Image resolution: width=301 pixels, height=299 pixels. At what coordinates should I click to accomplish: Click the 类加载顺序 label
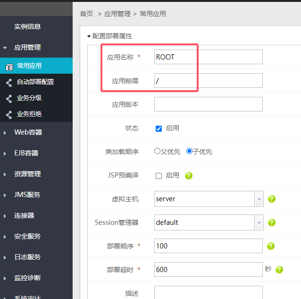pyautogui.click(x=122, y=152)
